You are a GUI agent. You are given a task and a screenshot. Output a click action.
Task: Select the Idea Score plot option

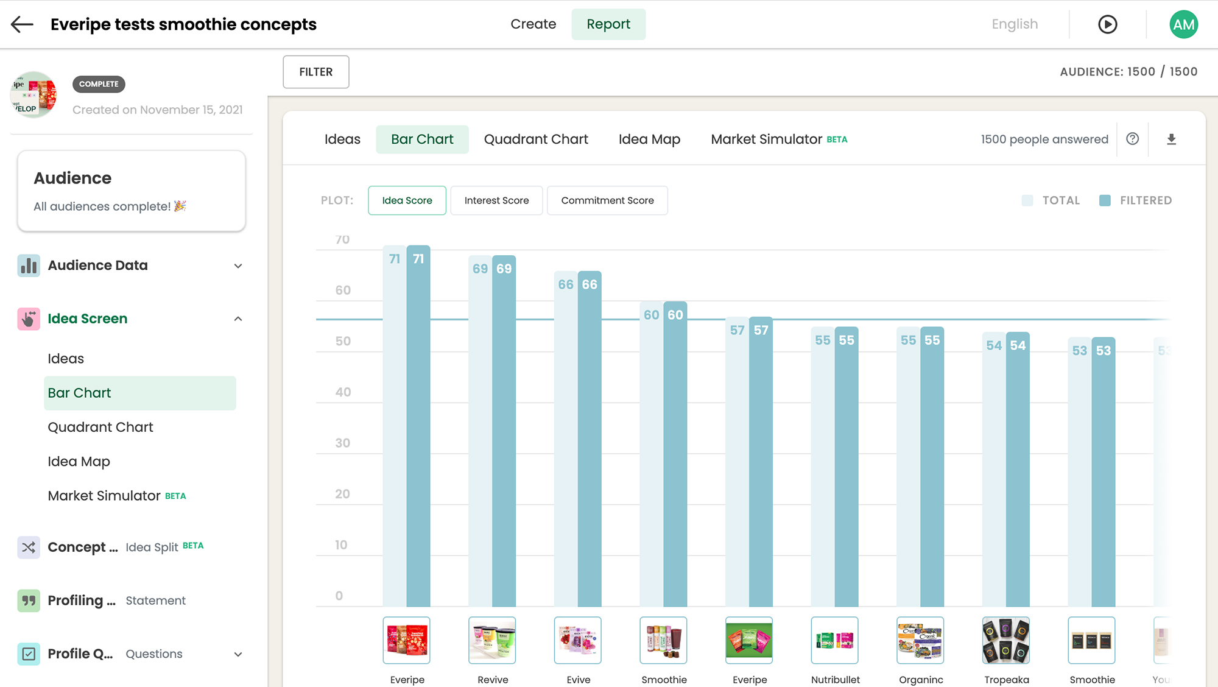click(x=407, y=200)
